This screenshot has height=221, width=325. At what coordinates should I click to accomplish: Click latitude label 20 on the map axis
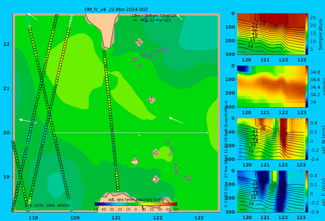click(x=6, y=133)
